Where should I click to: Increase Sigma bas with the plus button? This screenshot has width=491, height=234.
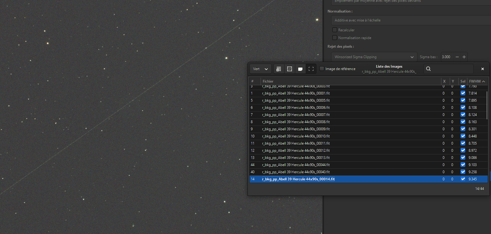(x=464, y=57)
